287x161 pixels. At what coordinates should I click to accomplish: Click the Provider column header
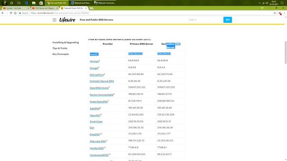[108, 44]
